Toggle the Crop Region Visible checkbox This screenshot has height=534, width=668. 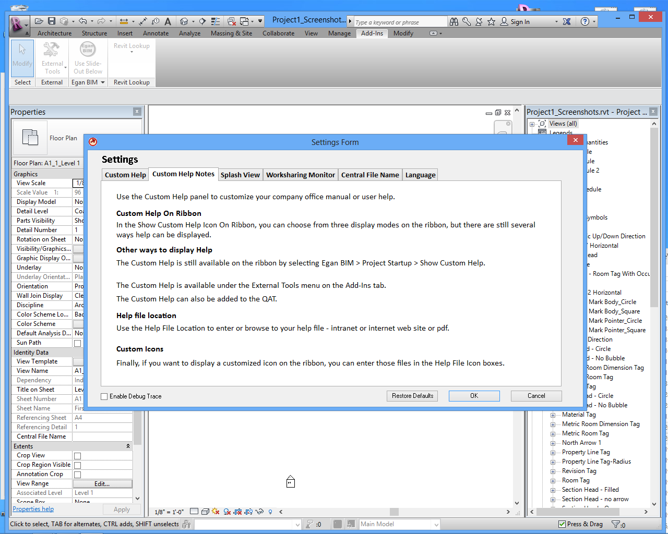[x=78, y=465]
